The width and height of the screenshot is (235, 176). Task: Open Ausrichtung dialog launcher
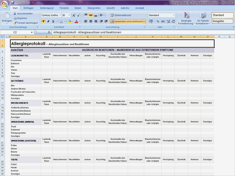[145, 27]
